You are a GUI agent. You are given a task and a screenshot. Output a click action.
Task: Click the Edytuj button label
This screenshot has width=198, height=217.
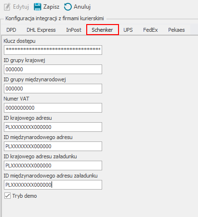(x=21, y=7)
